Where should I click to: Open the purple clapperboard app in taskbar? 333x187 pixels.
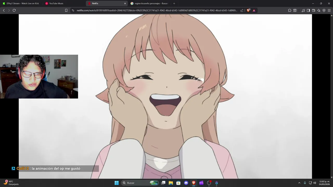tap(201, 183)
